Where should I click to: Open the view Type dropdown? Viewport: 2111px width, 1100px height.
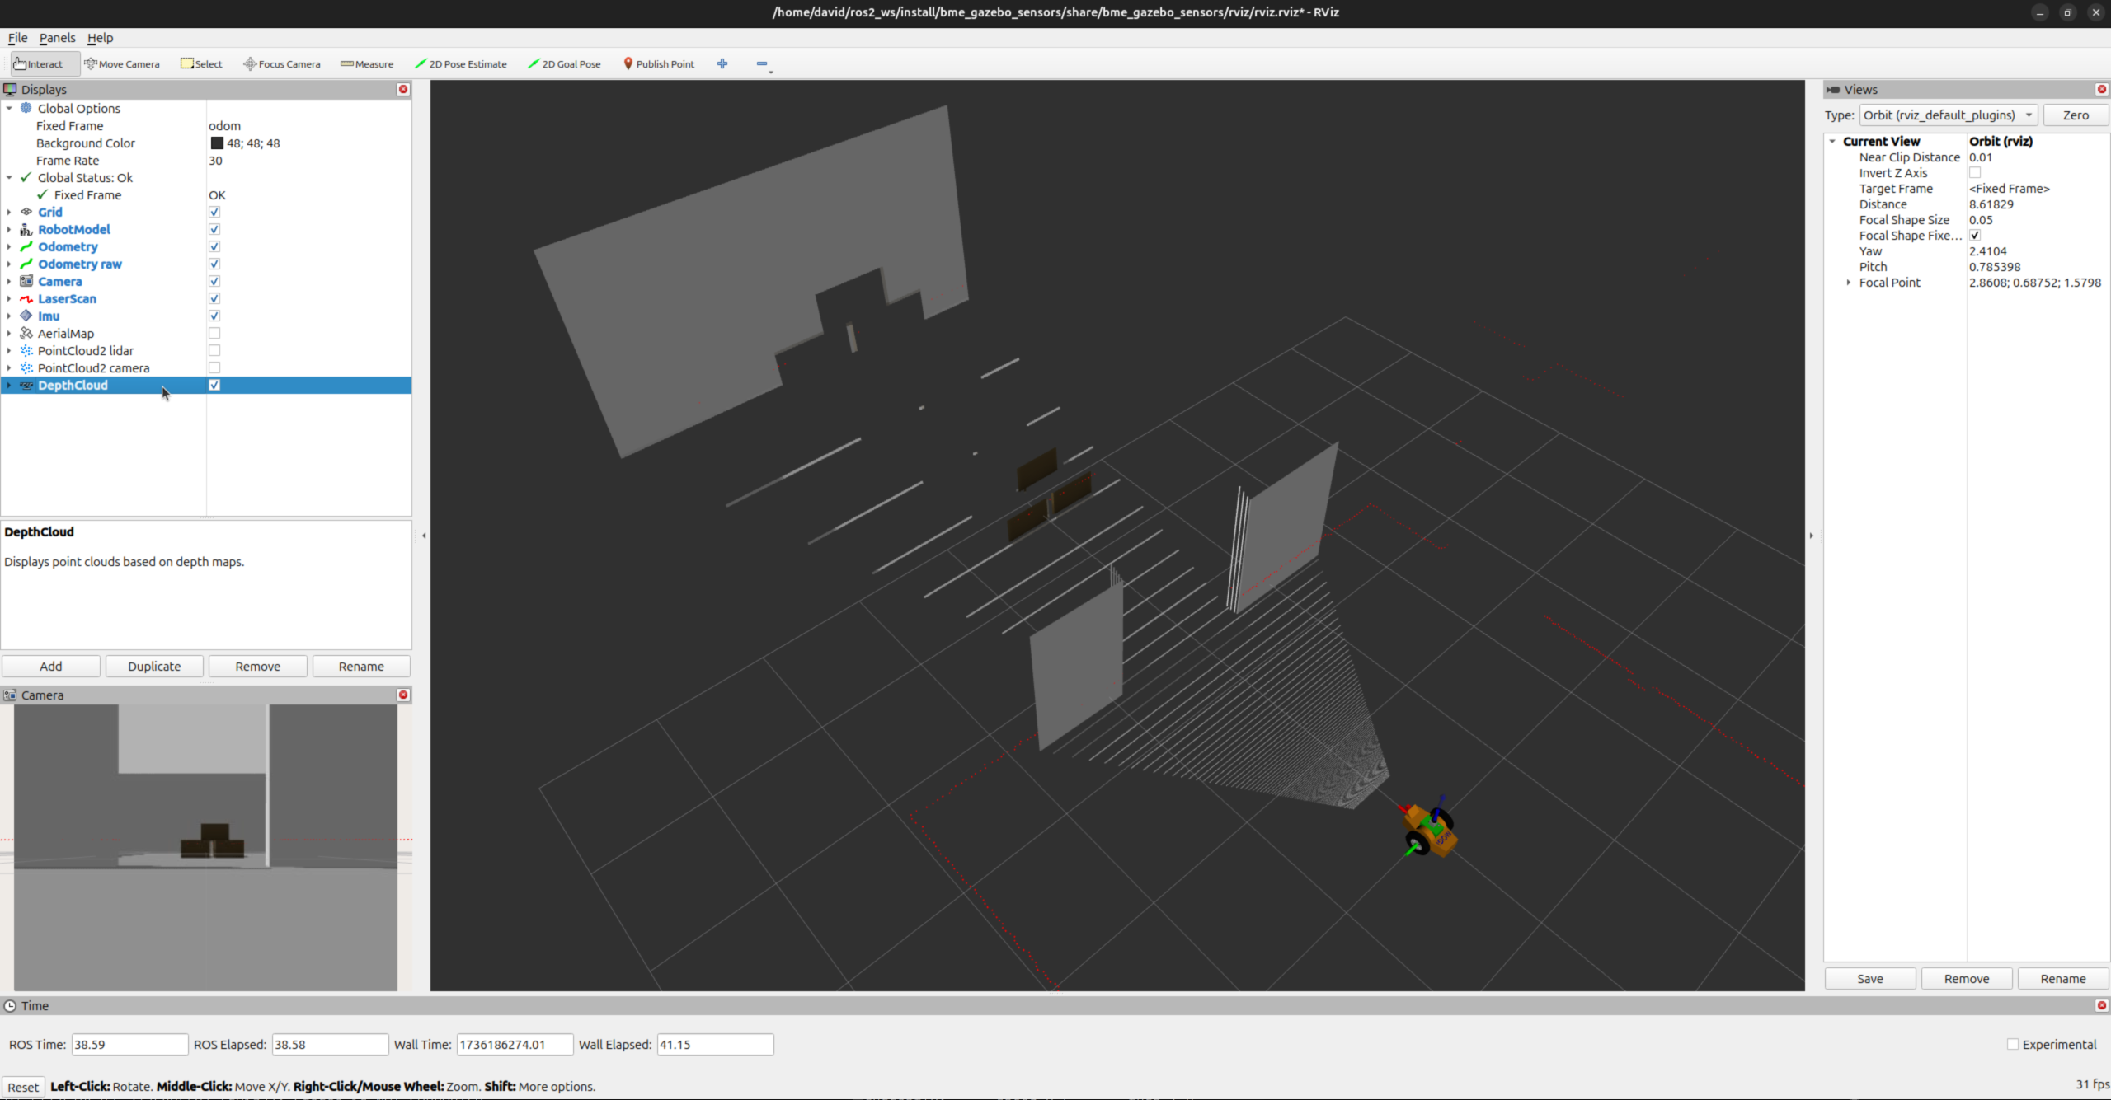(x=1948, y=115)
